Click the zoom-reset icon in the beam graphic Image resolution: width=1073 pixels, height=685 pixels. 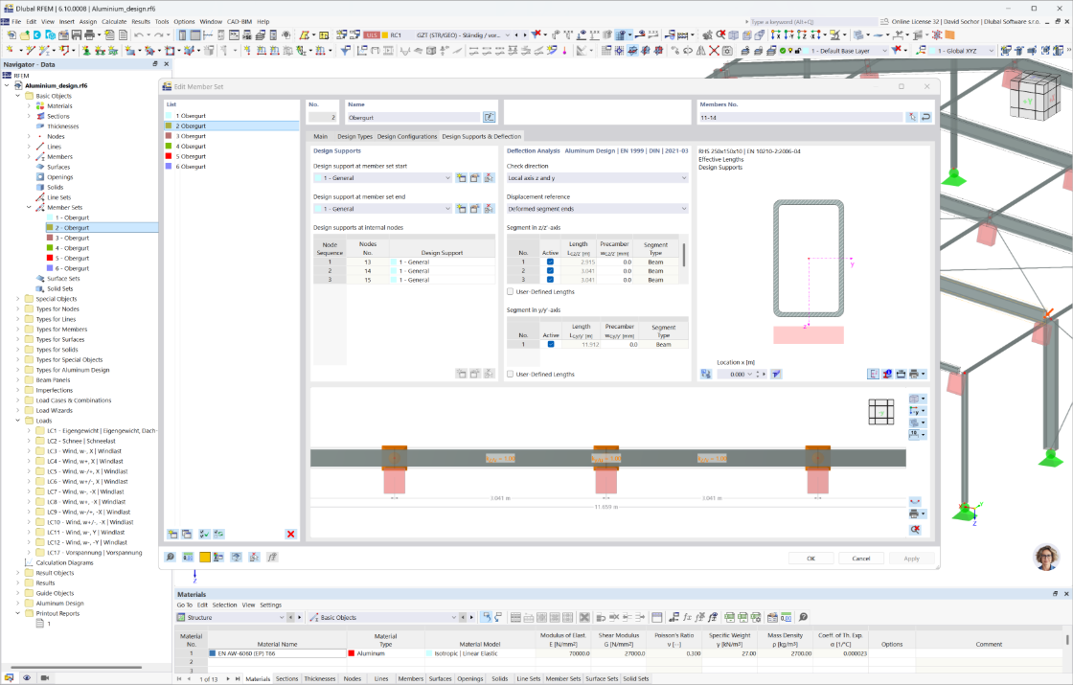click(x=915, y=530)
